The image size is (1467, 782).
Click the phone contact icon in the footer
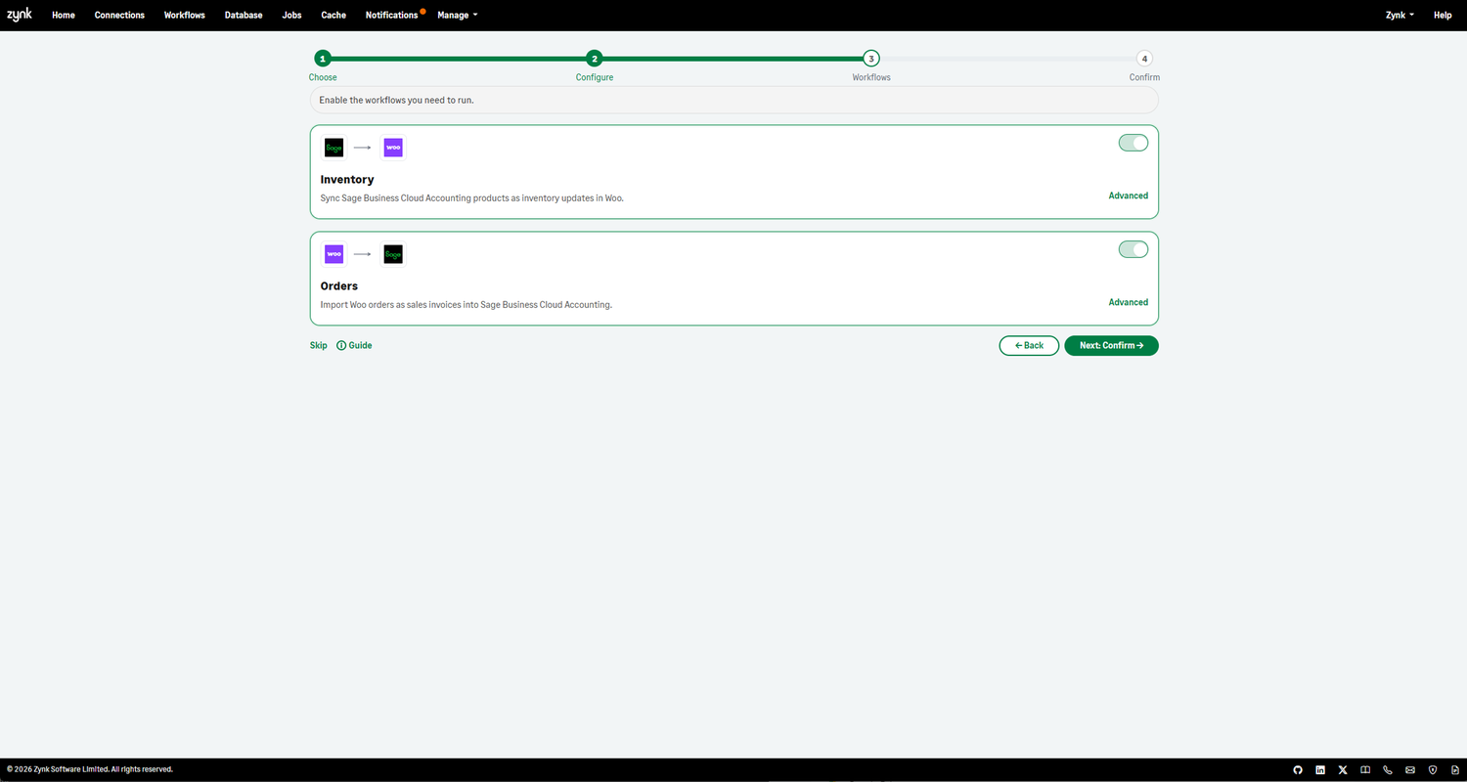(1388, 769)
